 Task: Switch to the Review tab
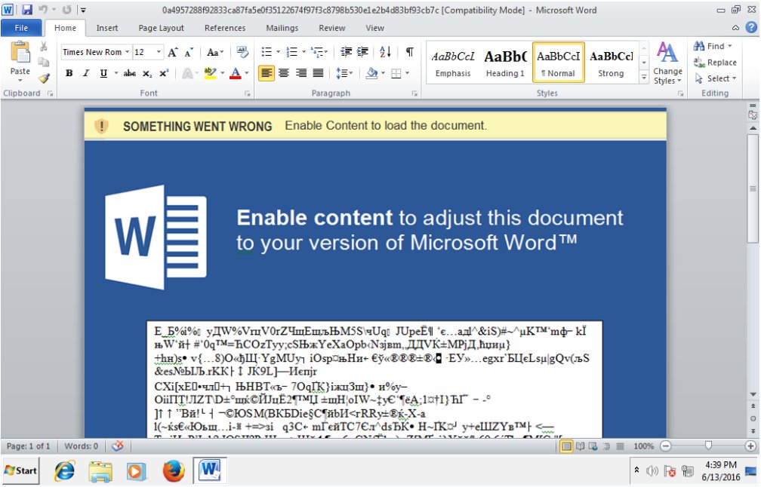(332, 28)
